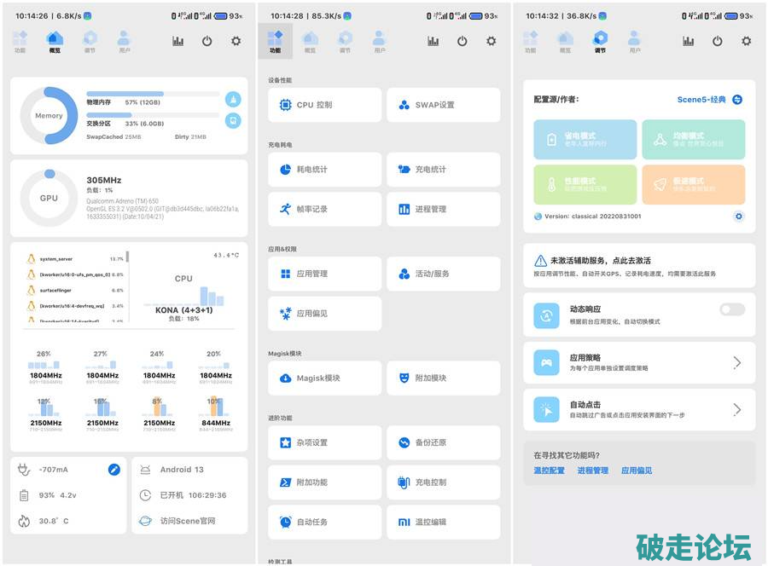Tap the swap partition icon beside 交换分区
This screenshot has height=566, width=768.
(233, 121)
